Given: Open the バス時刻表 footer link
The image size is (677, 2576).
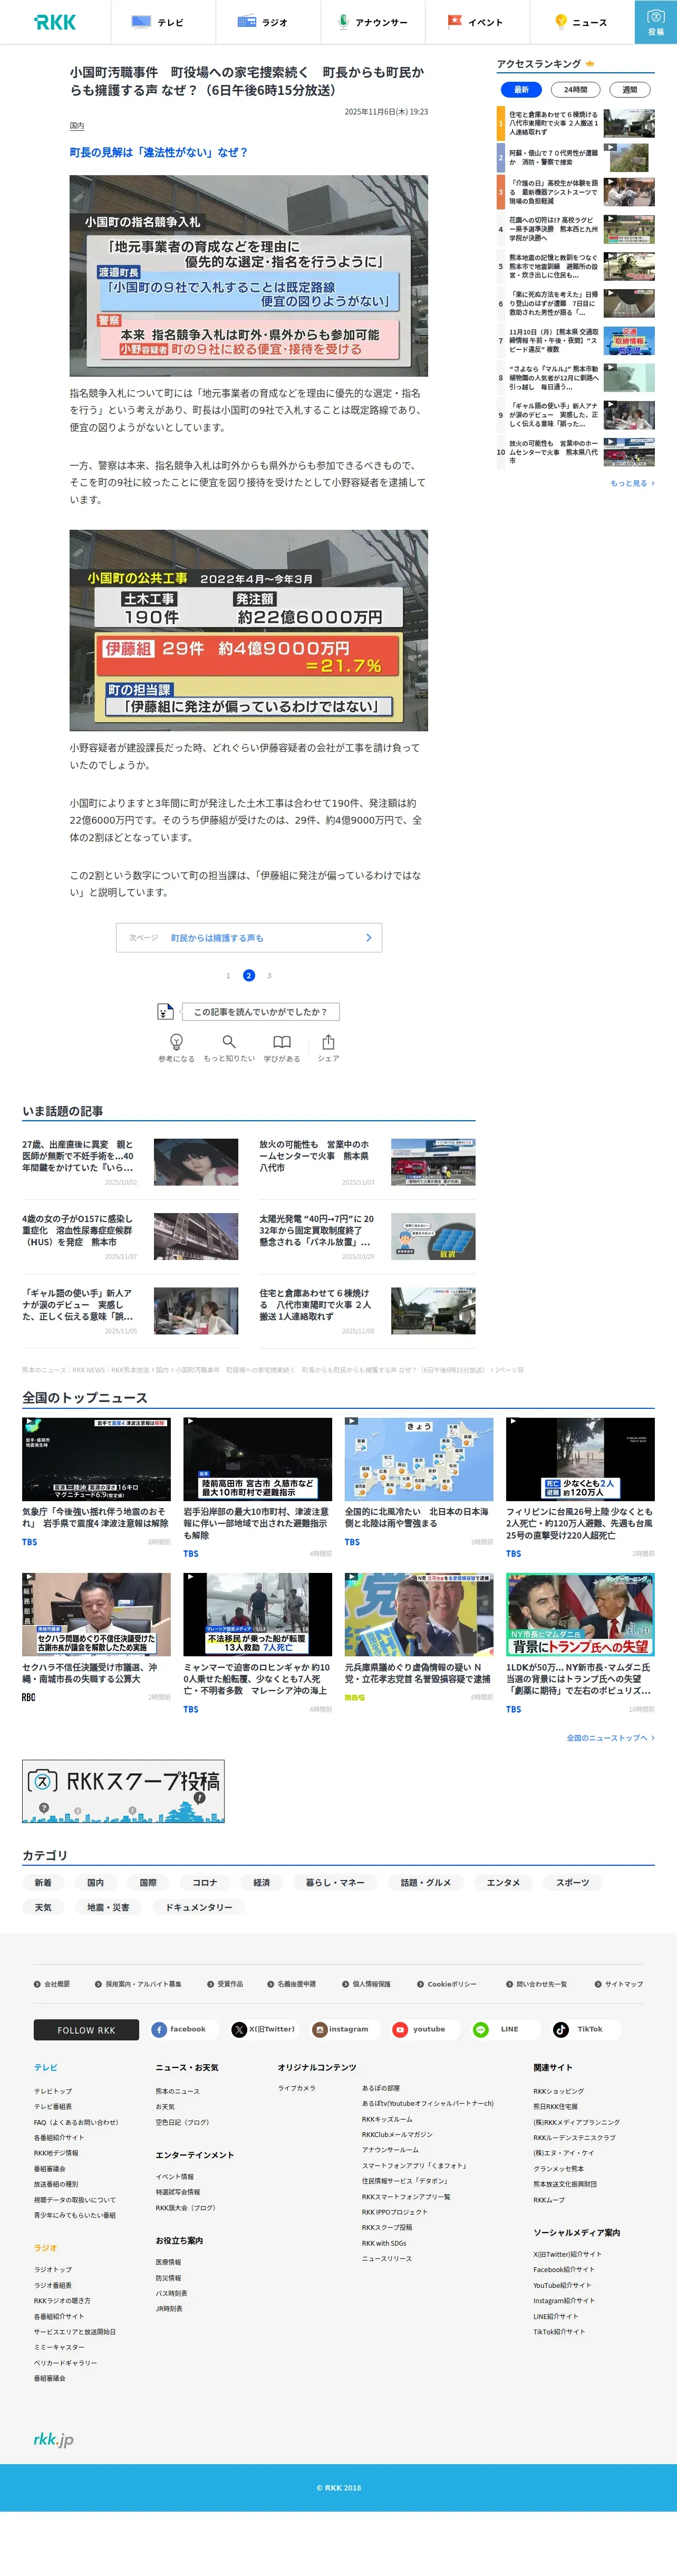Looking at the screenshot, I should (x=171, y=2293).
